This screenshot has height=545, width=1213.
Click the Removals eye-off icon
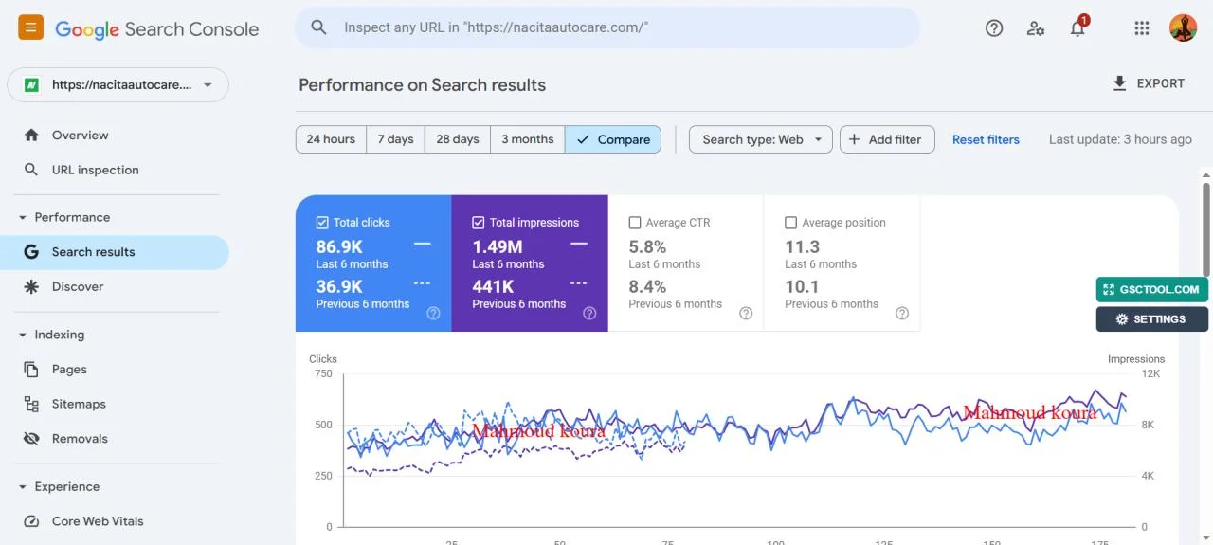coord(31,439)
